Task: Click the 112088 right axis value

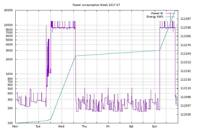Action: coord(186,97)
